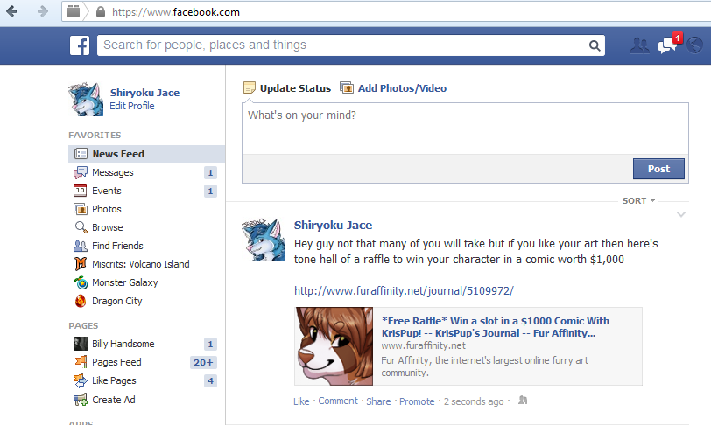Open the friend requests icon

(640, 45)
